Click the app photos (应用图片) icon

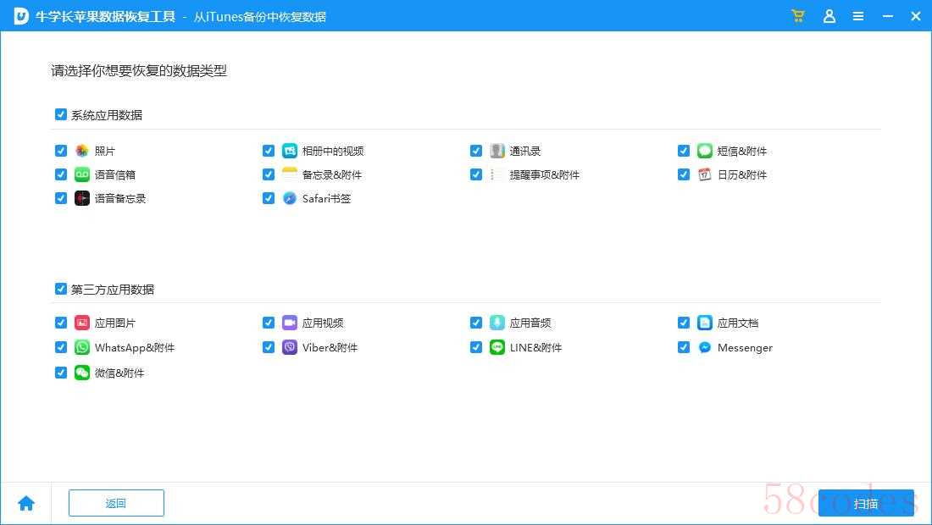click(82, 323)
